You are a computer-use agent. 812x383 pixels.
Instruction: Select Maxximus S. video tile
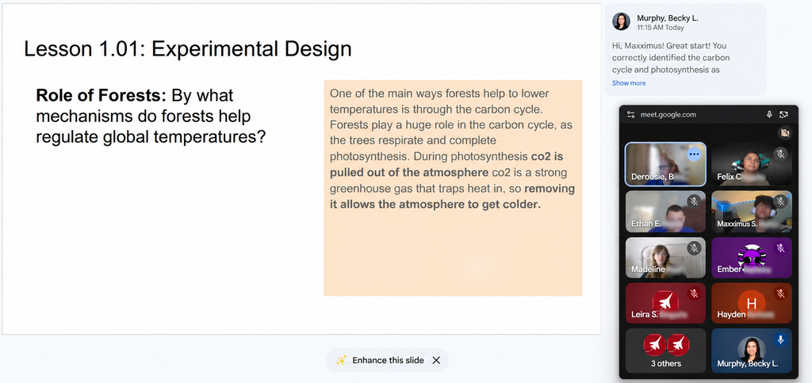click(x=752, y=211)
